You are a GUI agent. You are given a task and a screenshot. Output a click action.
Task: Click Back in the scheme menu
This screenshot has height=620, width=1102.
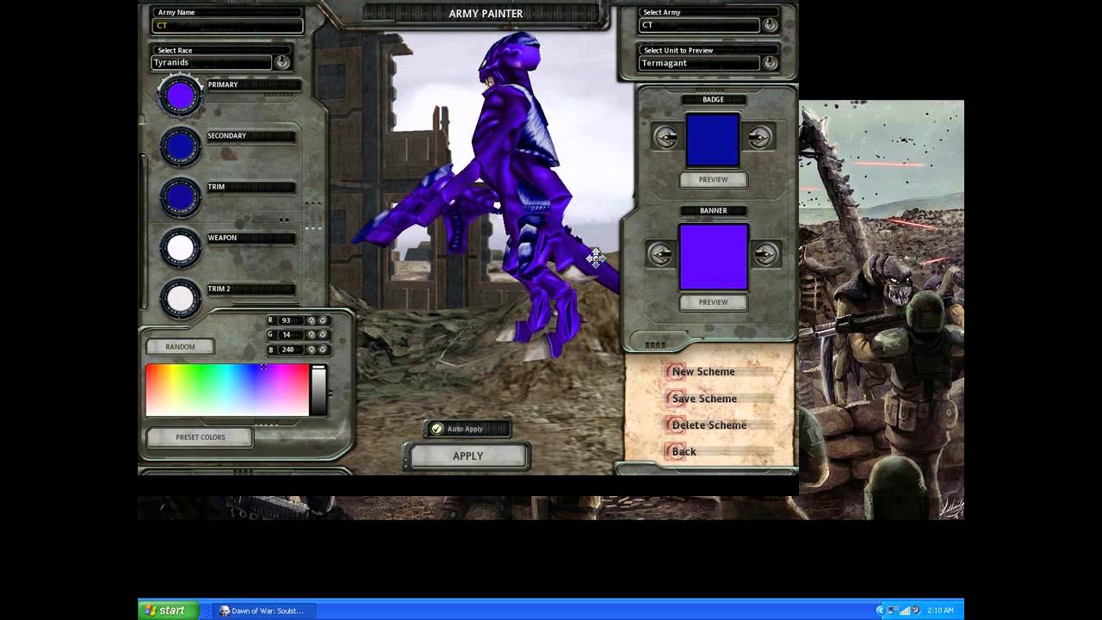tap(684, 452)
